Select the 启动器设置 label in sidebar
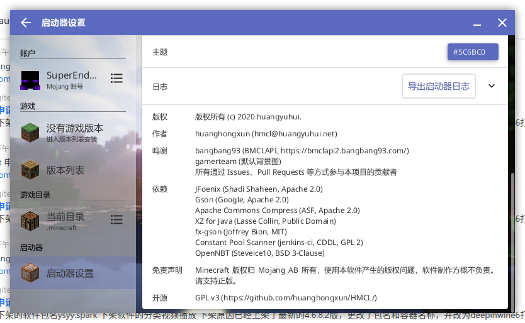The height and width of the screenshot is (323, 525). pyautogui.click(x=70, y=273)
